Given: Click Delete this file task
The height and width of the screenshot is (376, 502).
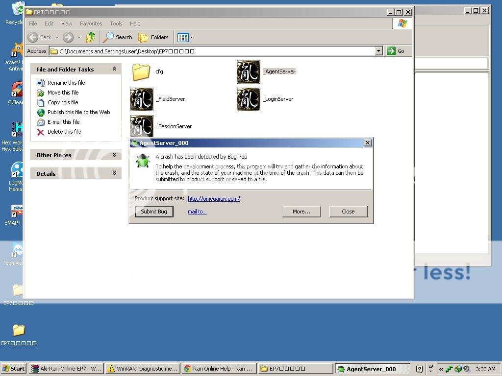Looking at the screenshot, I should click(64, 132).
